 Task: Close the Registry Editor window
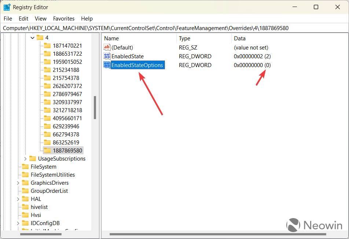tap(337, 7)
